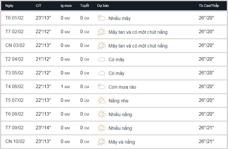Click the Mây và nắng forecast text
228x149 pixels.
[x=122, y=142]
